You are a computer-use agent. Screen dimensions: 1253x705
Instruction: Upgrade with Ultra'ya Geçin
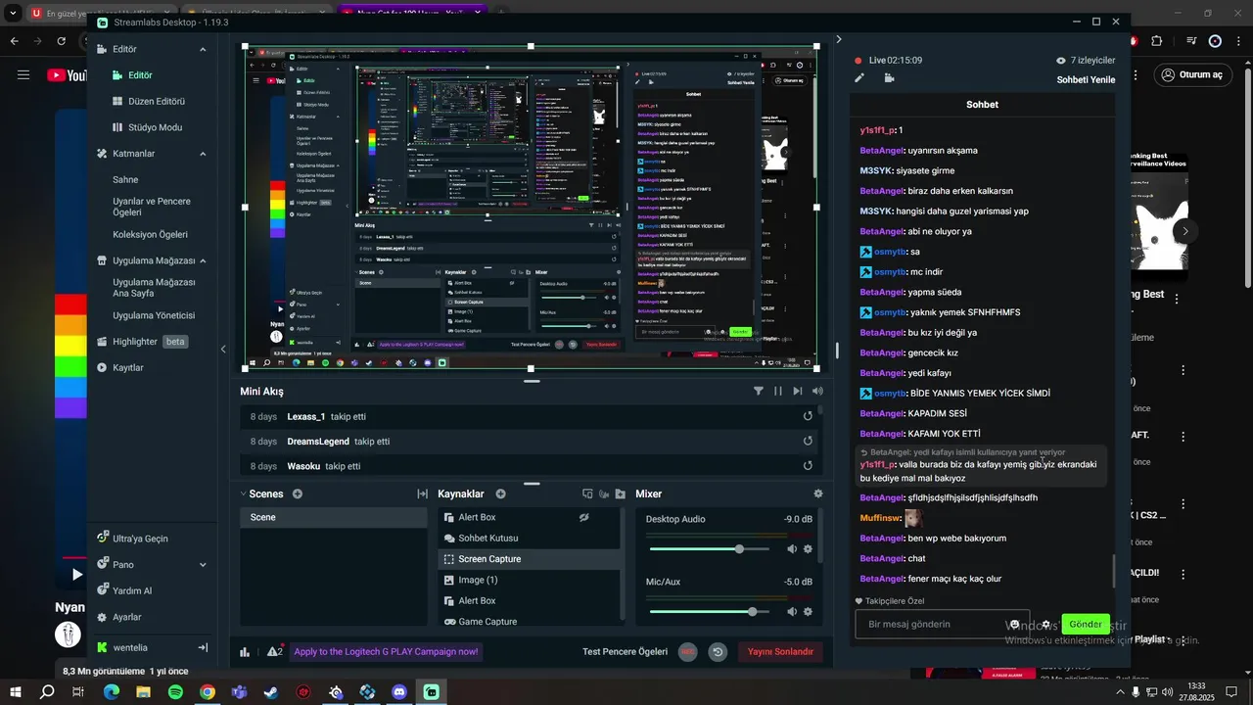pos(132,539)
